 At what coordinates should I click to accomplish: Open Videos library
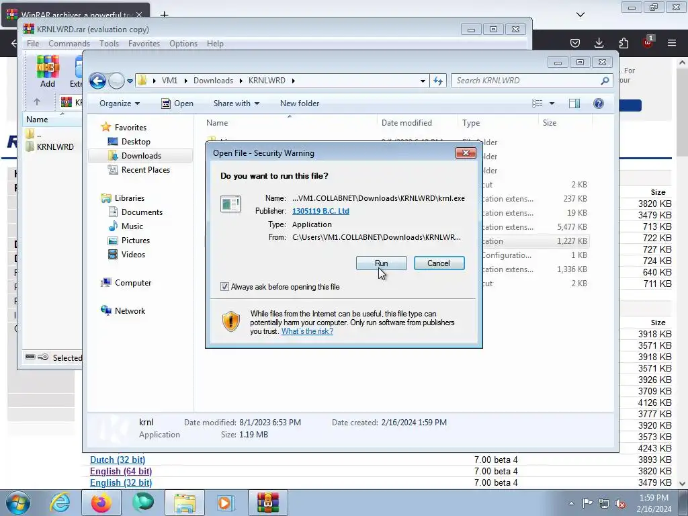133,254
